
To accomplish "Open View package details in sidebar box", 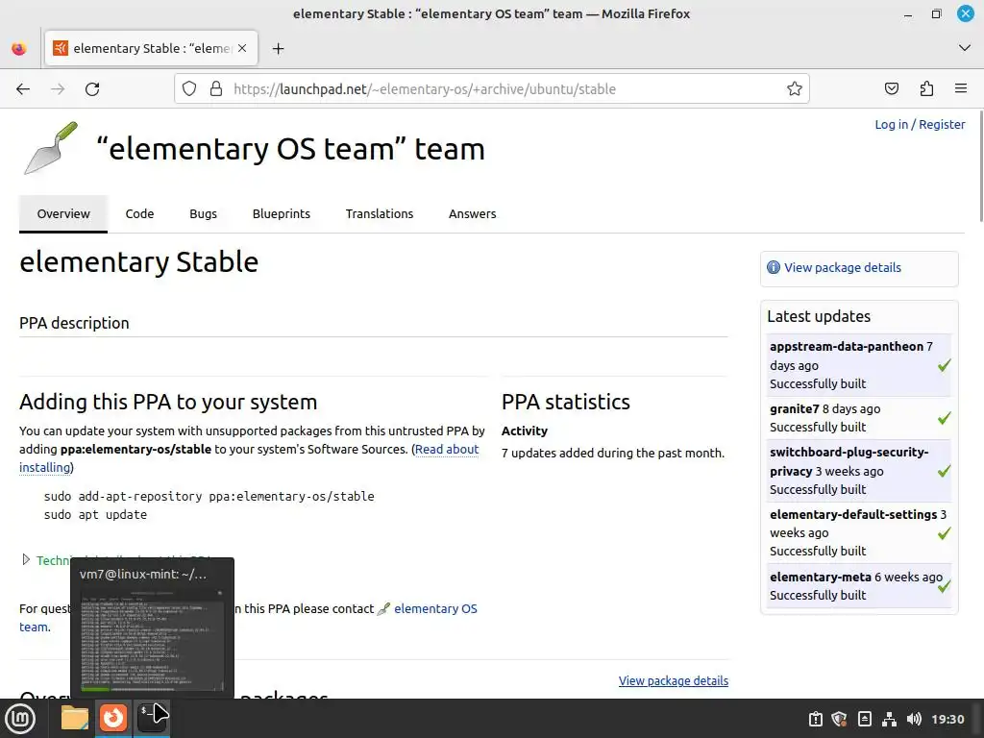I will click(842, 267).
